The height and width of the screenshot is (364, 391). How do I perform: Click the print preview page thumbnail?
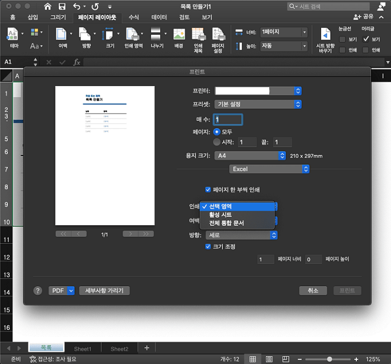pyautogui.click(x=105, y=156)
